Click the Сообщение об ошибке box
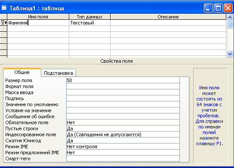234x168 pixels. pos(123,116)
